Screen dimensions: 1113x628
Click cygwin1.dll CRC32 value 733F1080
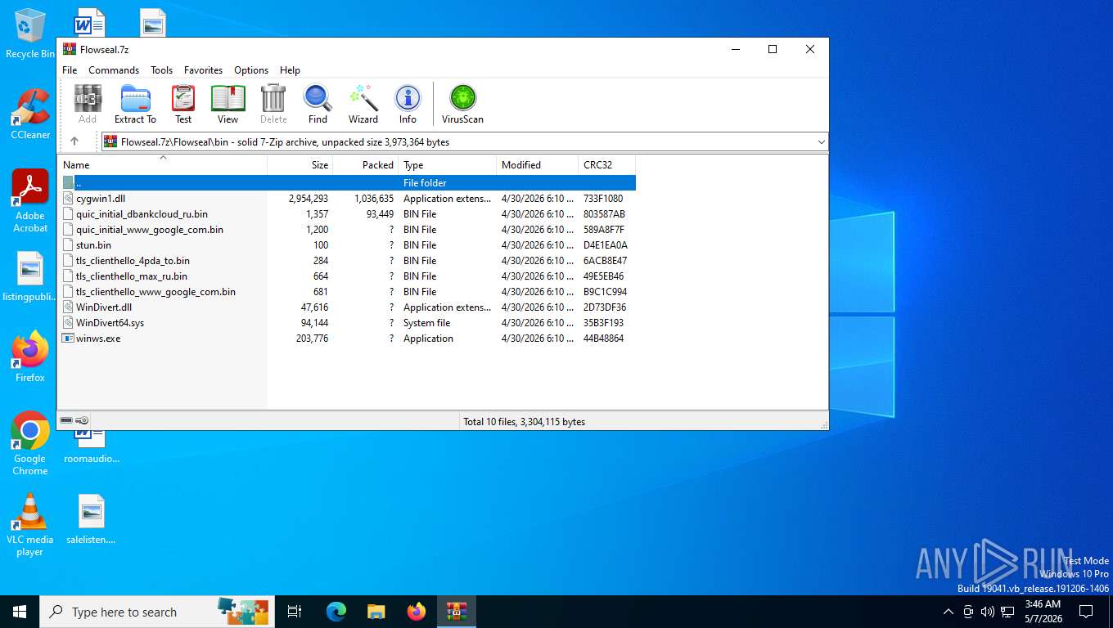click(x=603, y=199)
